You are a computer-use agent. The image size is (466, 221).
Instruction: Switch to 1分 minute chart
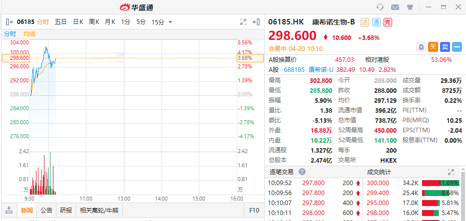[x=126, y=21]
